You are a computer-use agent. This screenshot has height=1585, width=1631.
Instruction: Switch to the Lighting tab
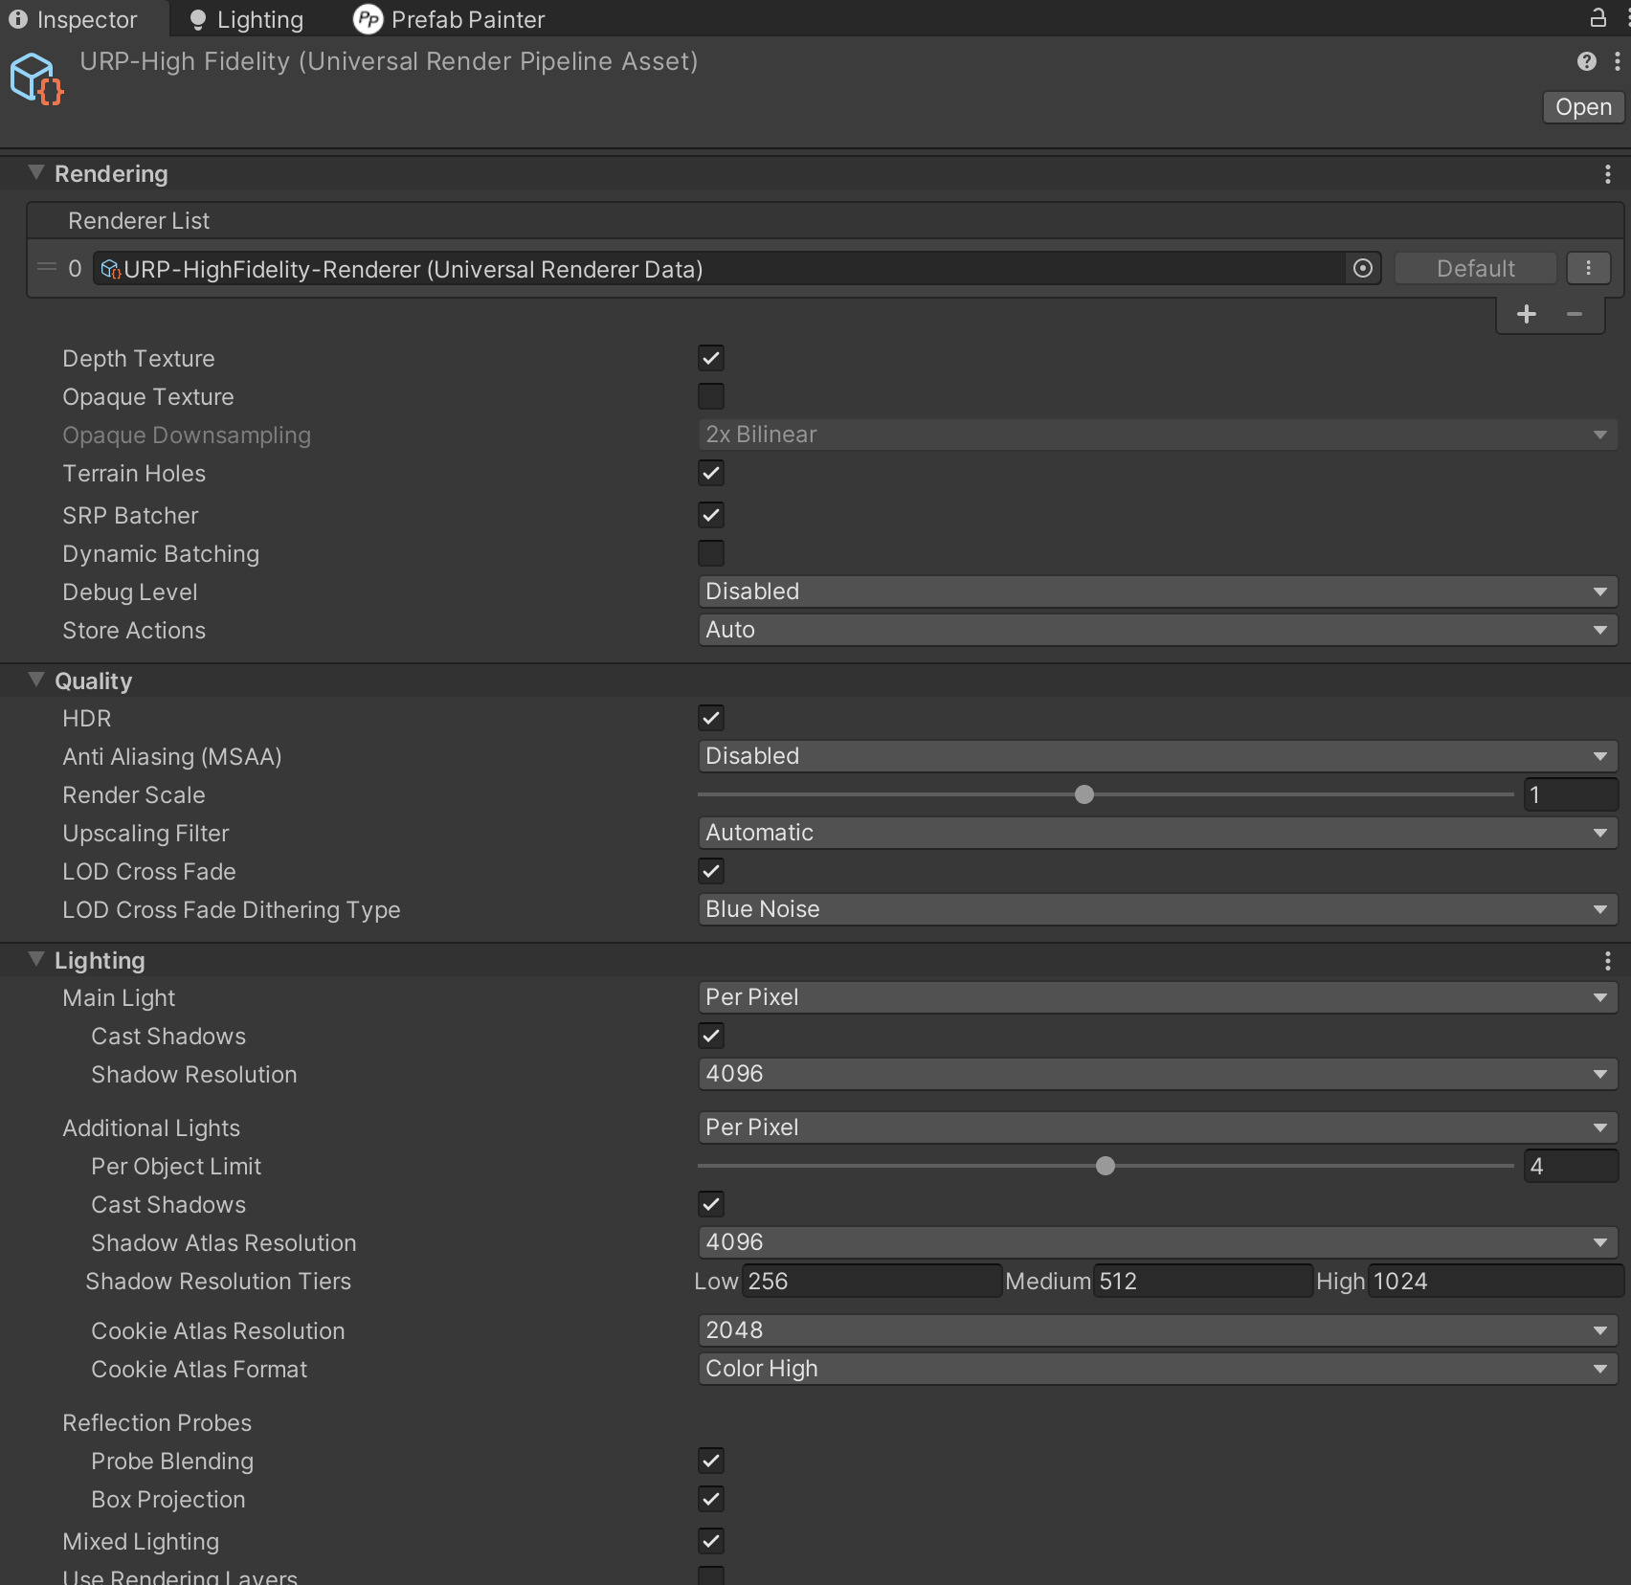[246, 19]
